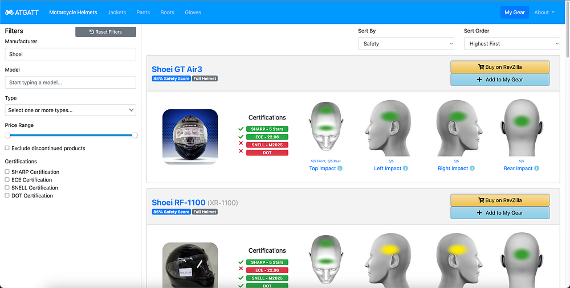This screenshot has width=570, height=288.
Task: Open the Sort Order dropdown
Action: pos(512,44)
